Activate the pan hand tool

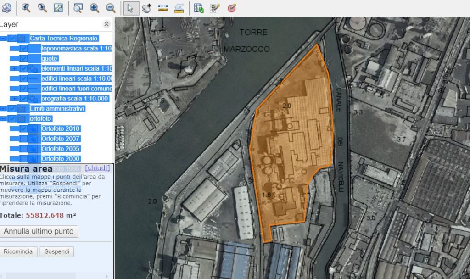pos(146,8)
